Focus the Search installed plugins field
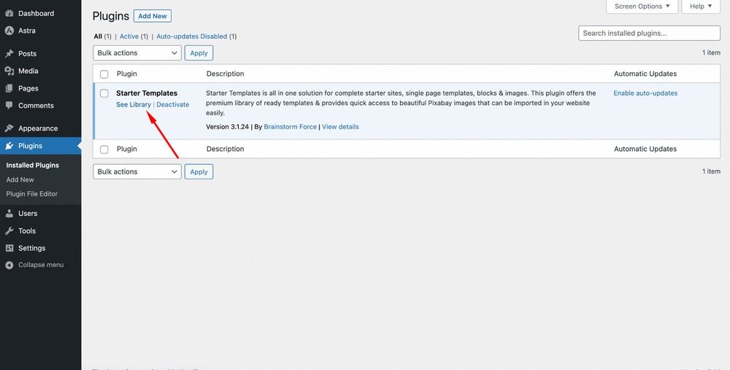 click(x=650, y=34)
